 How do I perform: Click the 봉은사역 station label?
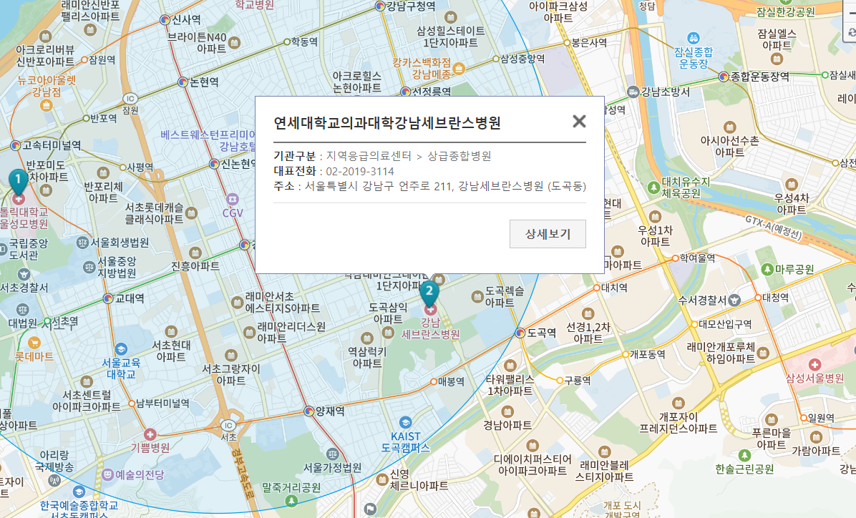coord(589,42)
